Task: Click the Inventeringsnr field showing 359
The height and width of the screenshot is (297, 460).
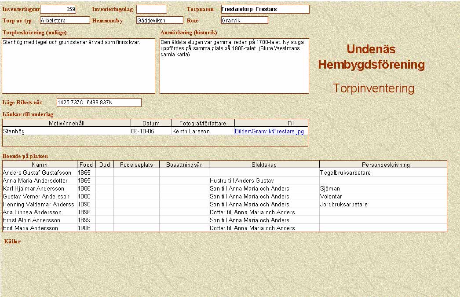Action: pyautogui.click(x=58, y=9)
